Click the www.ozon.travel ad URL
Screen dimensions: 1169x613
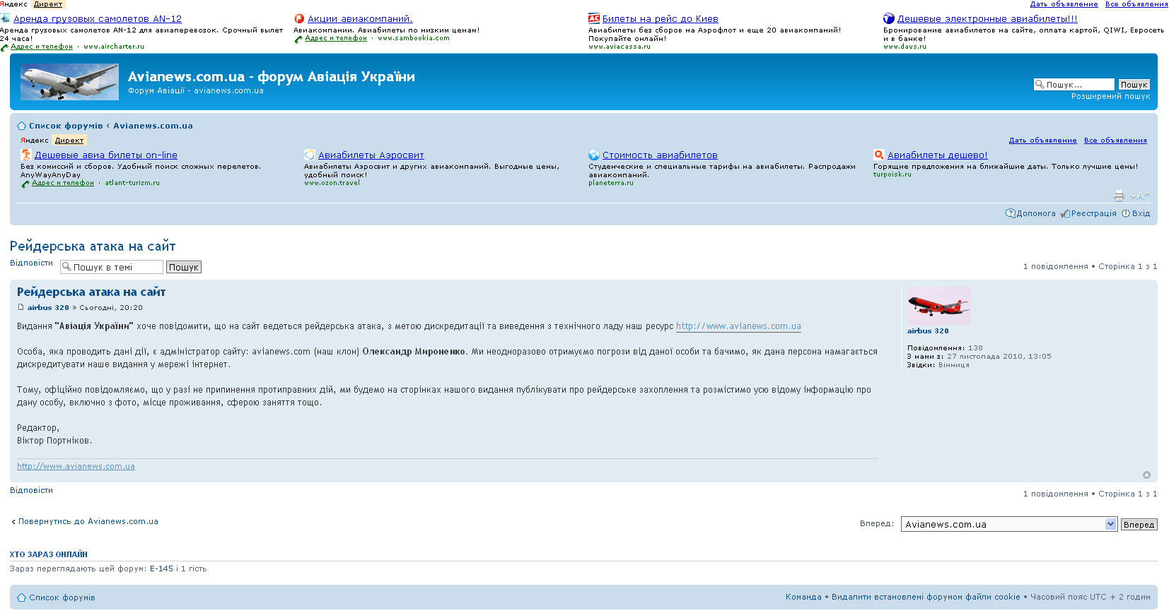point(332,183)
